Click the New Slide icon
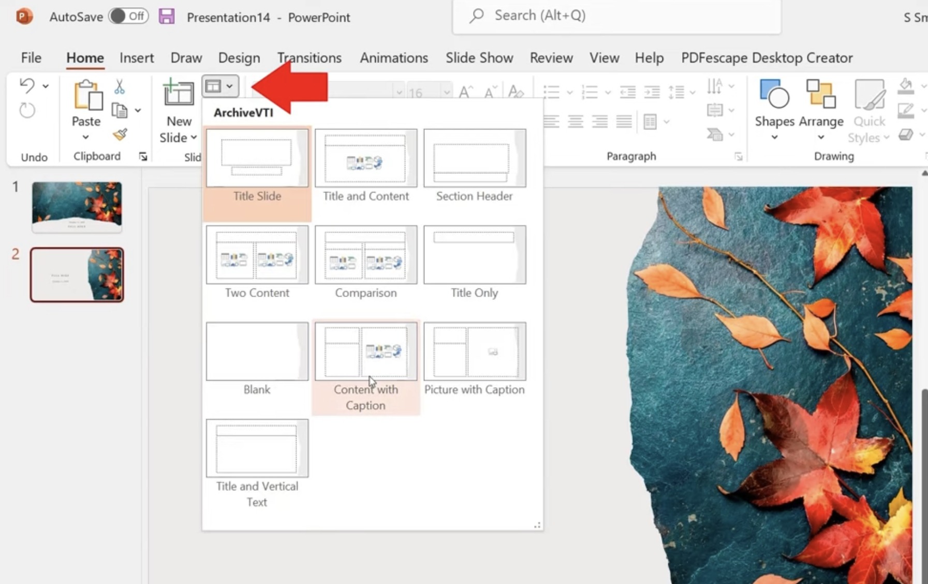This screenshot has height=584, width=928. pos(178,93)
